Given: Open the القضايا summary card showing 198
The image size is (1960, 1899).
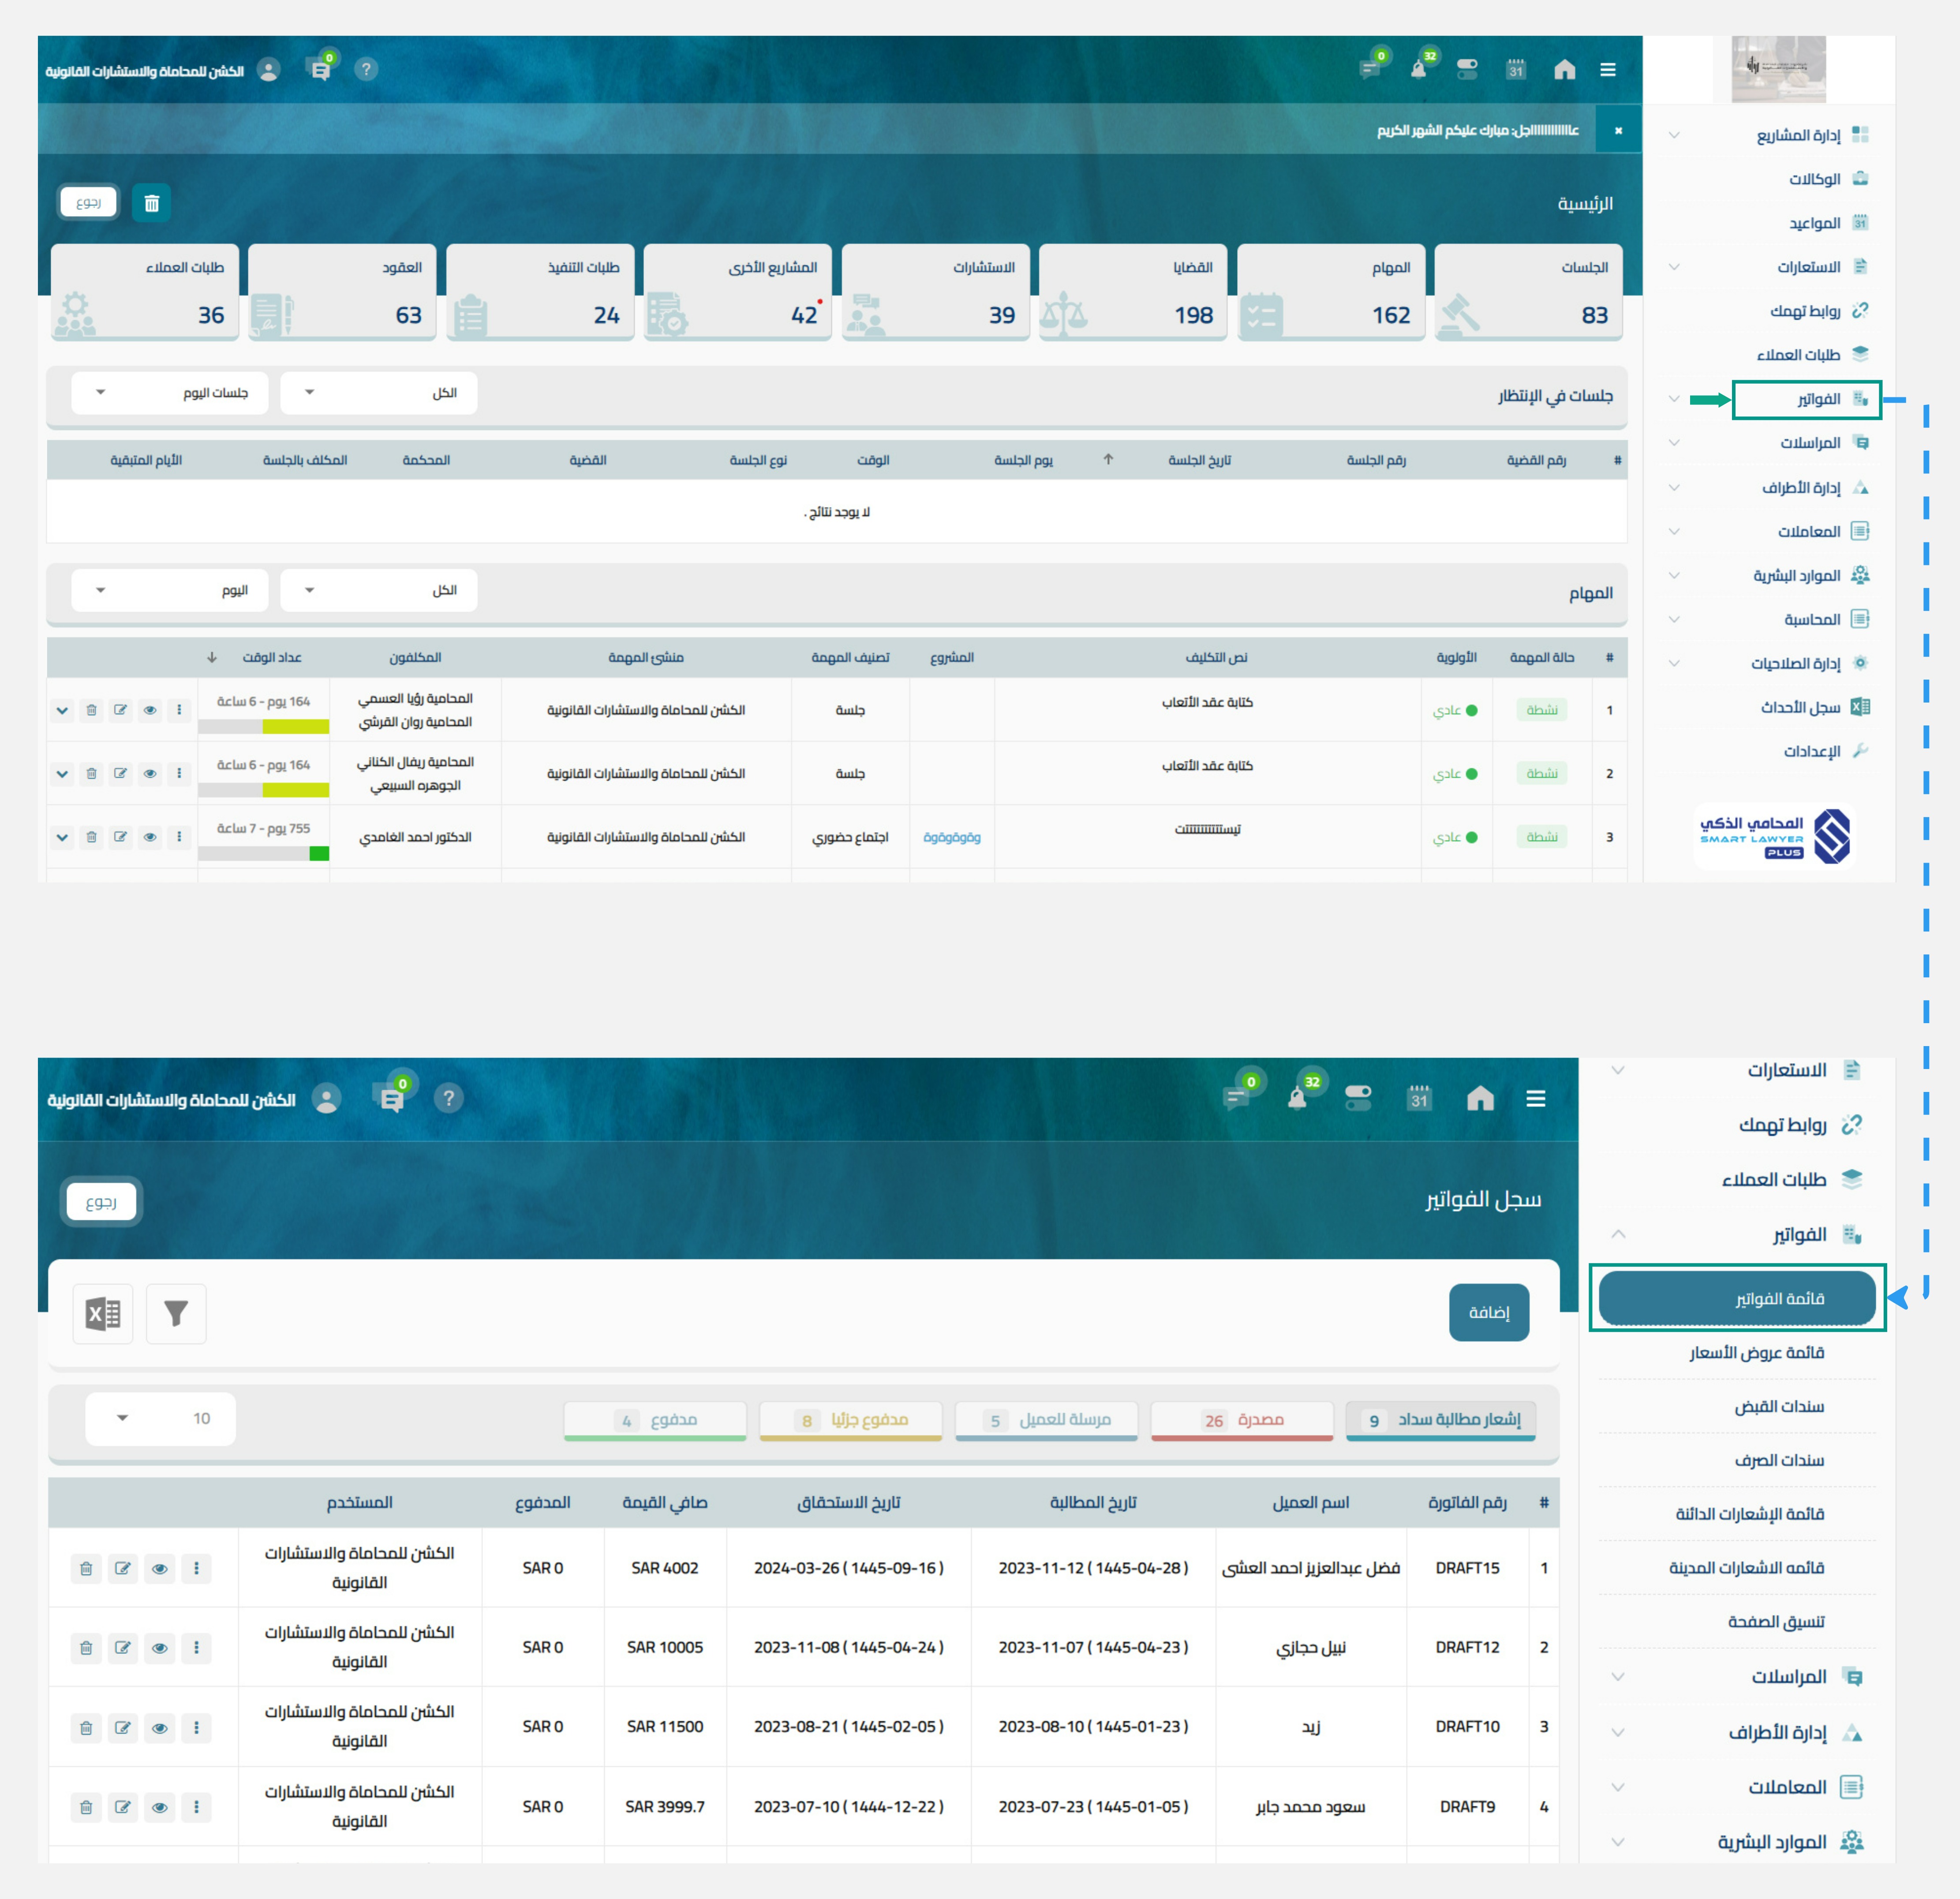Looking at the screenshot, I should (1132, 292).
